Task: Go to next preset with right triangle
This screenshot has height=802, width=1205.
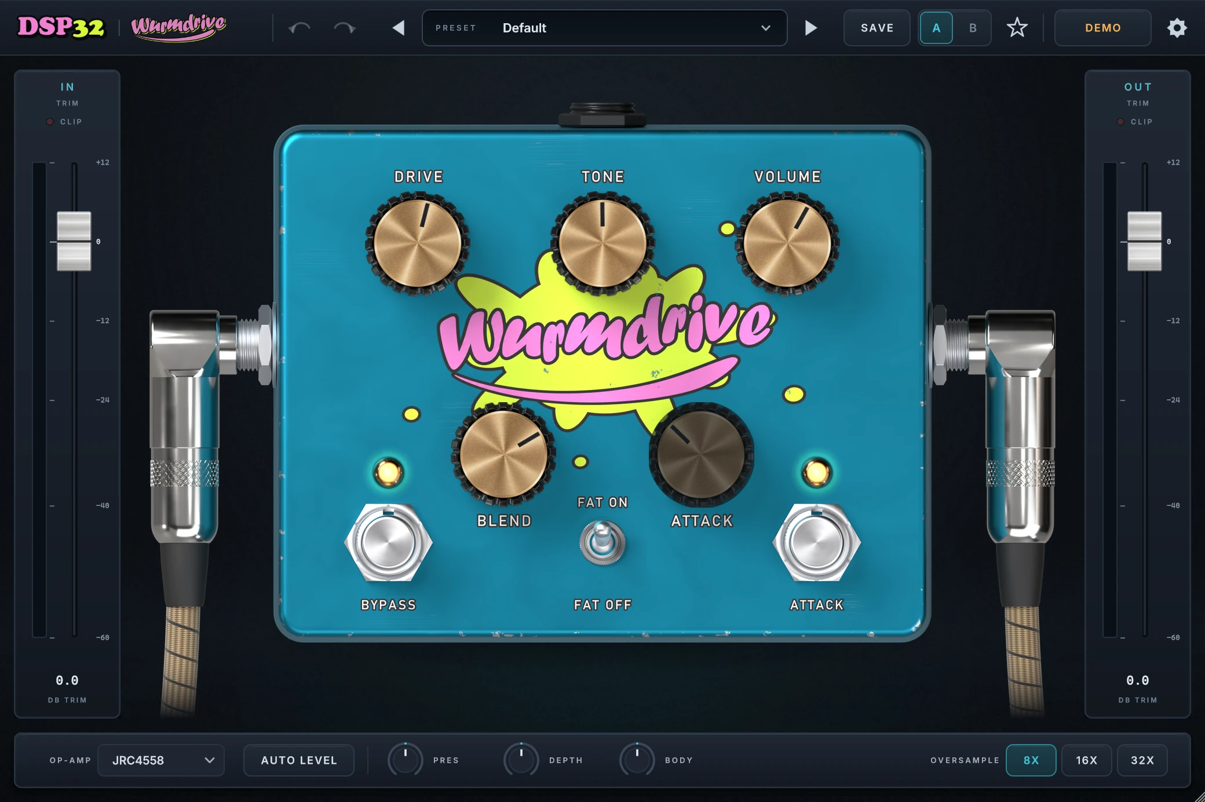Action: click(811, 28)
